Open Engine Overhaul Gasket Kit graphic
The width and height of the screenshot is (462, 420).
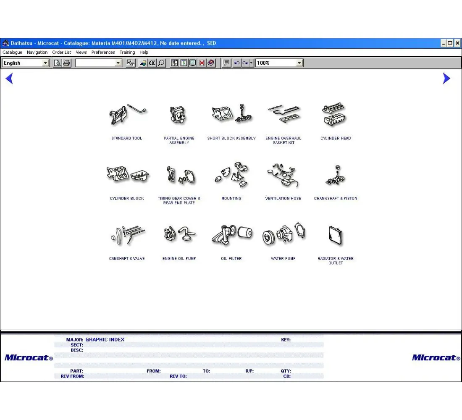284,114
